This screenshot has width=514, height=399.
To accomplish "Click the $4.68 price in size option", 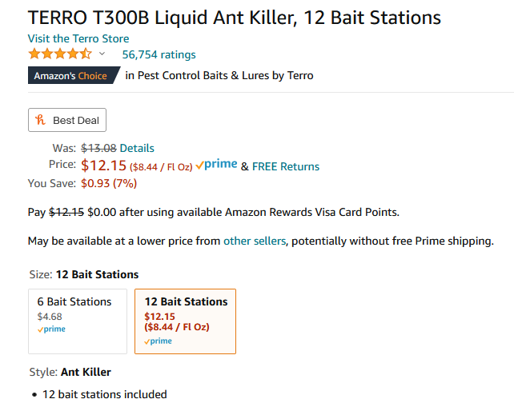I will (50, 317).
